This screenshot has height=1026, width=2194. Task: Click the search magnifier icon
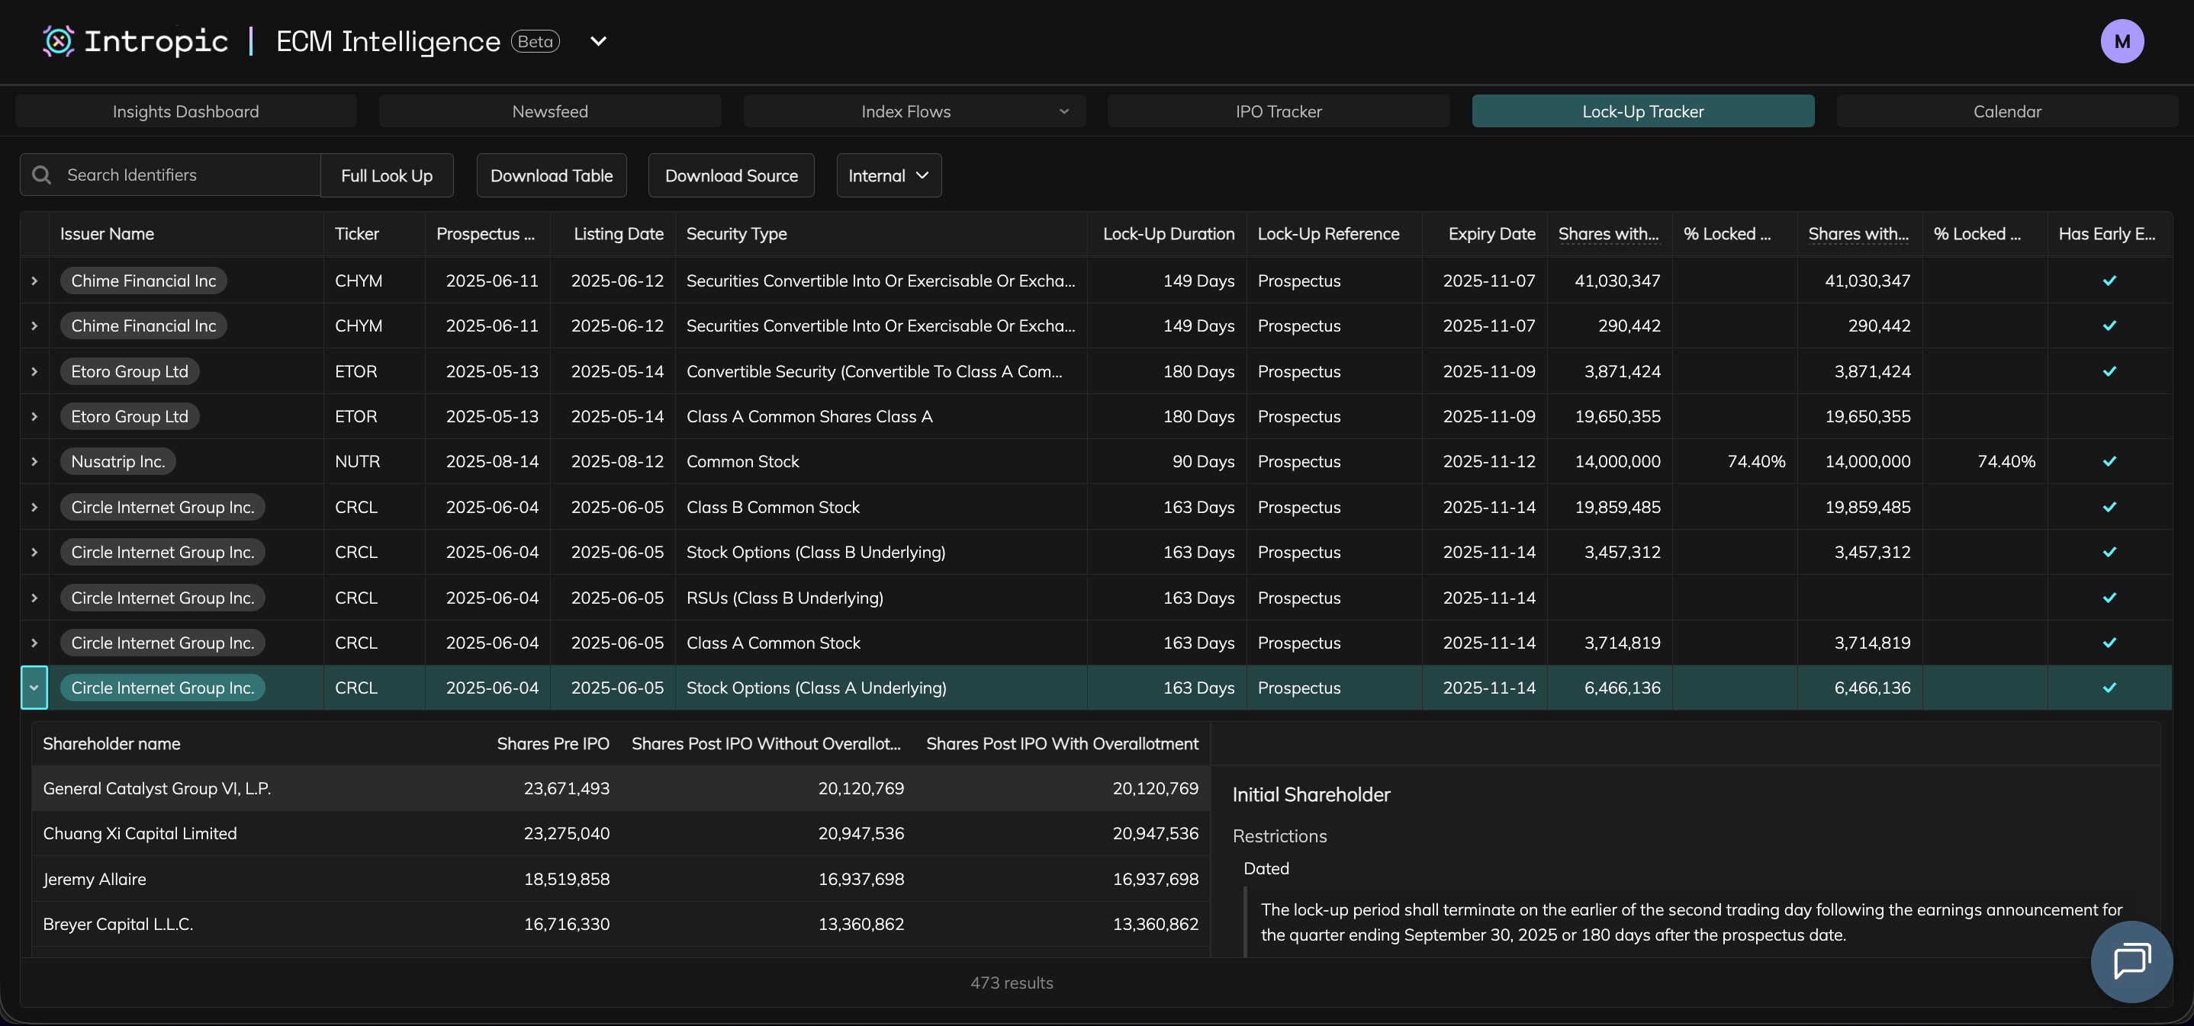point(41,175)
